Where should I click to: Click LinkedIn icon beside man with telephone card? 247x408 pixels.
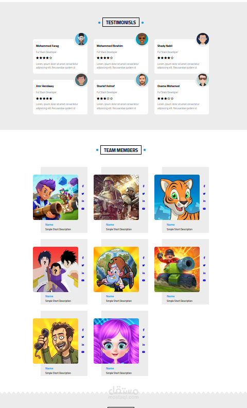tap(83, 345)
